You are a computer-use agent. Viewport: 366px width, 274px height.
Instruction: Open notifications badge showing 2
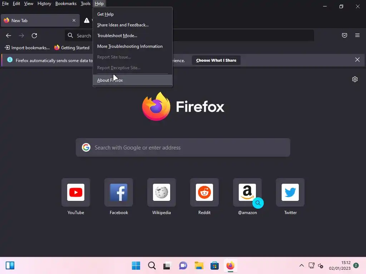pos(356,265)
